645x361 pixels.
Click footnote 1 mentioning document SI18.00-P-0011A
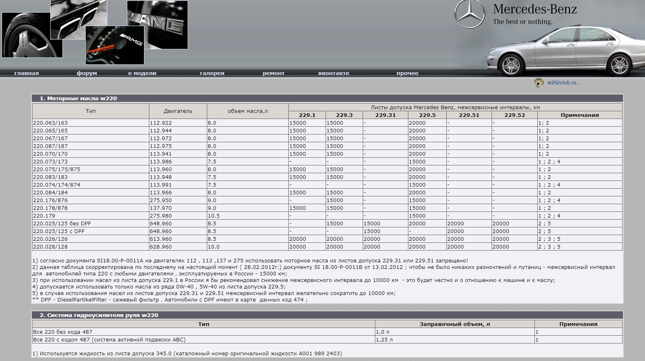tap(250, 261)
